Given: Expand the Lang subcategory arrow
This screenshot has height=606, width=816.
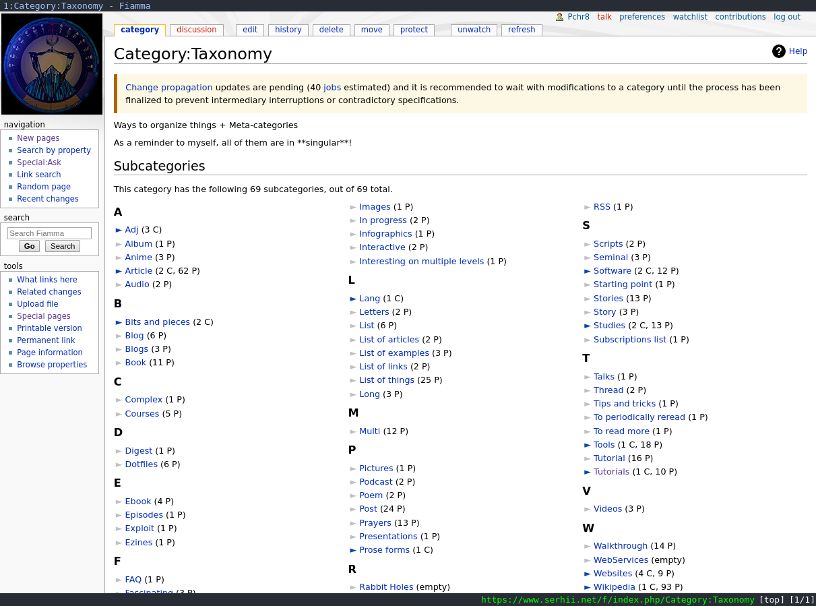Looking at the screenshot, I should [x=353, y=299].
